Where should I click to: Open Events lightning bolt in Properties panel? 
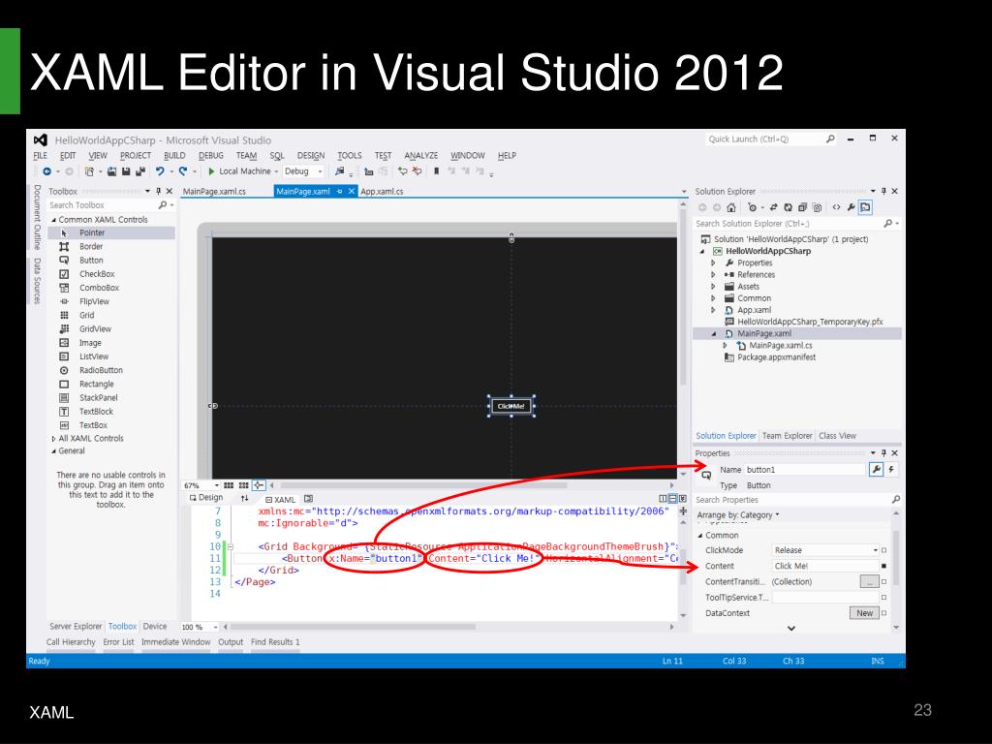[x=891, y=470]
